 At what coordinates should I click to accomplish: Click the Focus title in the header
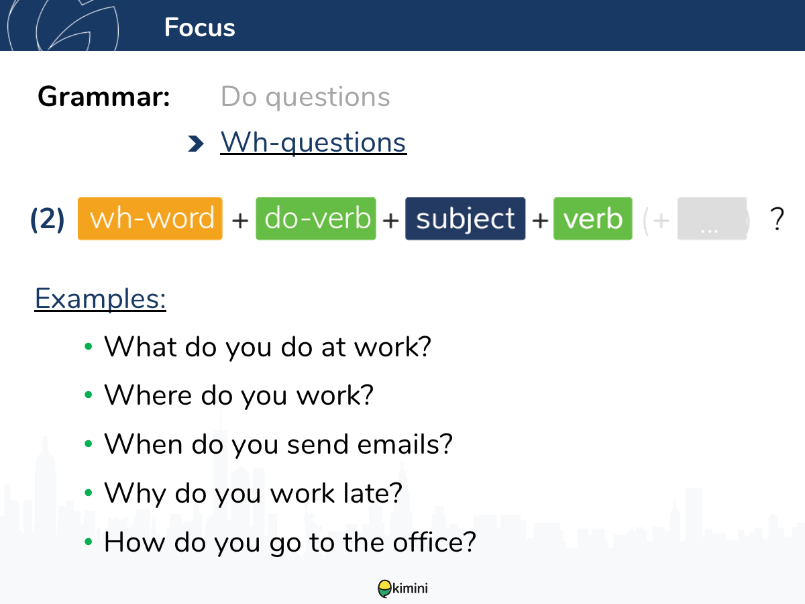200,28
